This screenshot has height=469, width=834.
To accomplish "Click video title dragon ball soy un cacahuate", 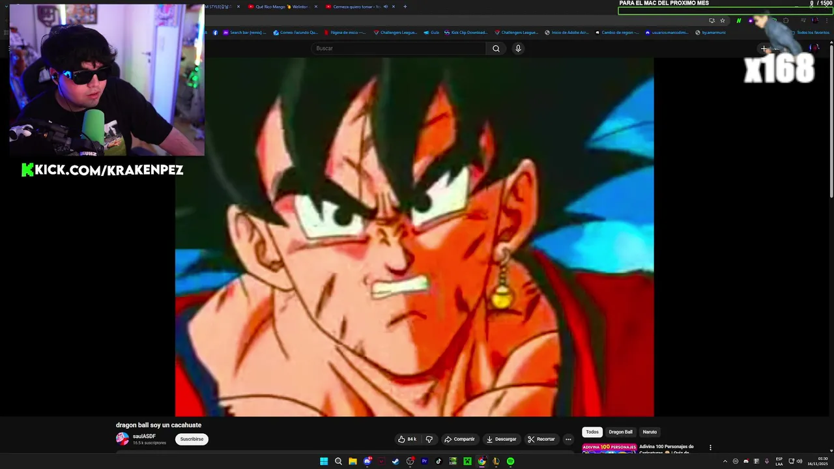I will tap(158, 425).
